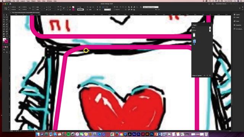The height and width of the screenshot is (137, 244).
Task: Delete selected page in Pages panel
Action: click(x=210, y=75)
